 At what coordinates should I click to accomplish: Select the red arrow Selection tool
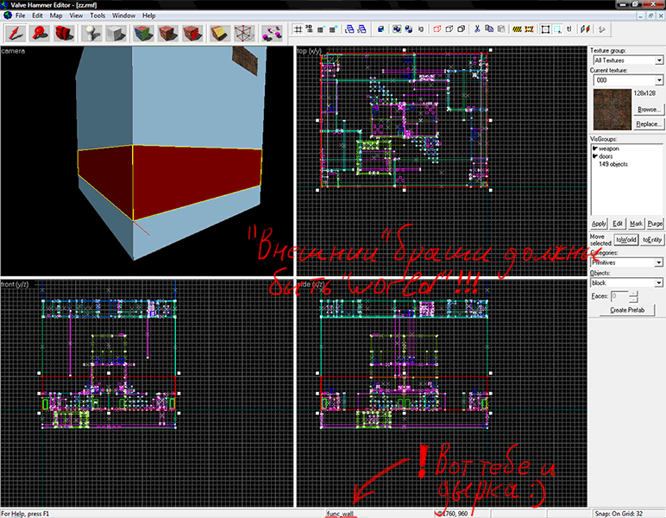[16, 33]
